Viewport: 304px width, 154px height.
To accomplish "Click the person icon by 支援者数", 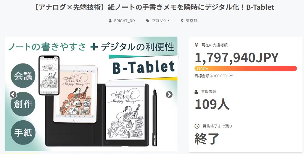I will (196, 92).
